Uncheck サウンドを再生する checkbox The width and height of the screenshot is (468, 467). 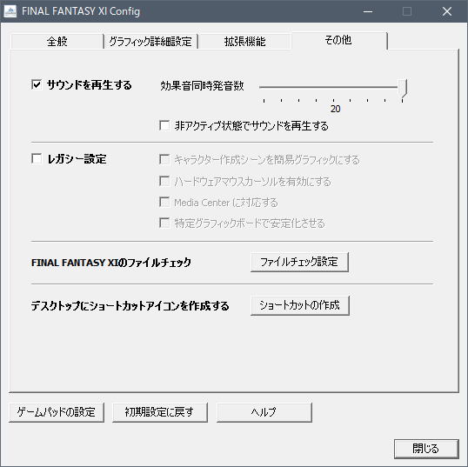pos(37,84)
